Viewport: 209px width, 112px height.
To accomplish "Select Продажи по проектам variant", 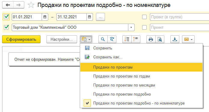I will pos(141,67).
